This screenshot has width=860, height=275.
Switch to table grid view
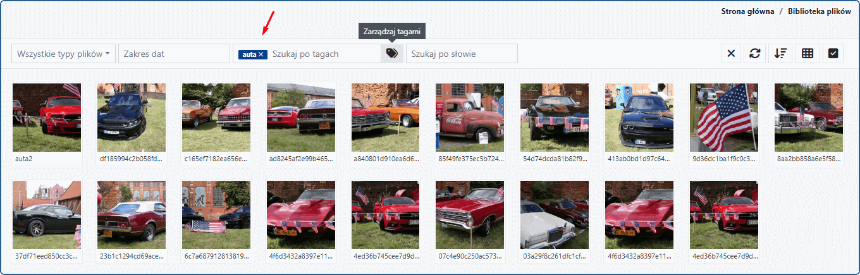(808, 54)
